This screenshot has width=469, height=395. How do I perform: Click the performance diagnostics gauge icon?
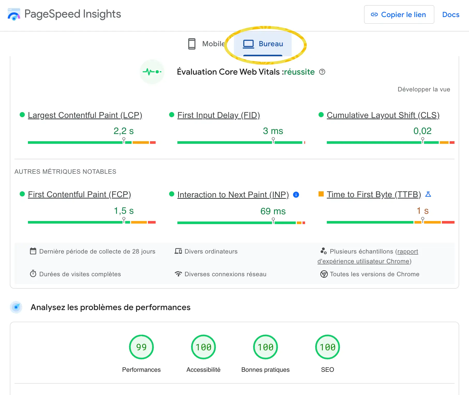click(x=16, y=307)
